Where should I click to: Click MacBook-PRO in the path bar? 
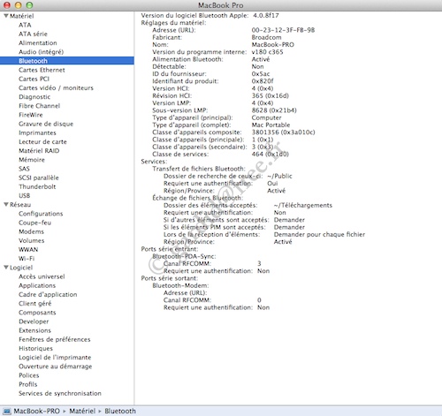36,411
